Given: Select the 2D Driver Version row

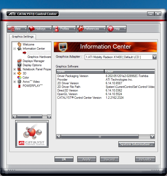Looking at the screenshot, I should point(105,83).
